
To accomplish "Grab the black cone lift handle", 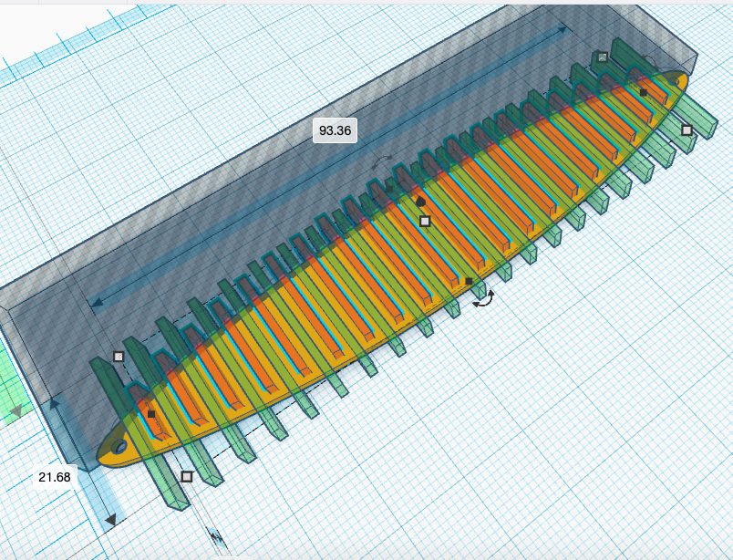I will (420, 202).
